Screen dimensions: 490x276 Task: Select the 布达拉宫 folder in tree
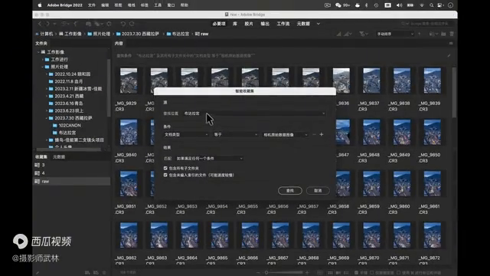pyautogui.click(x=67, y=133)
